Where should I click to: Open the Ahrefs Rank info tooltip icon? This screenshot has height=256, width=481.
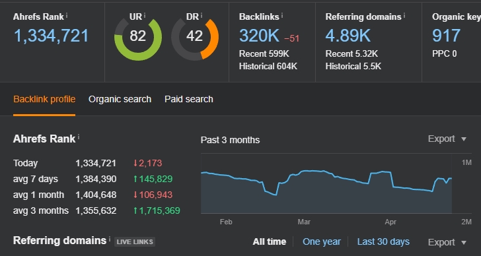pyautogui.click(x=67, y=15)
